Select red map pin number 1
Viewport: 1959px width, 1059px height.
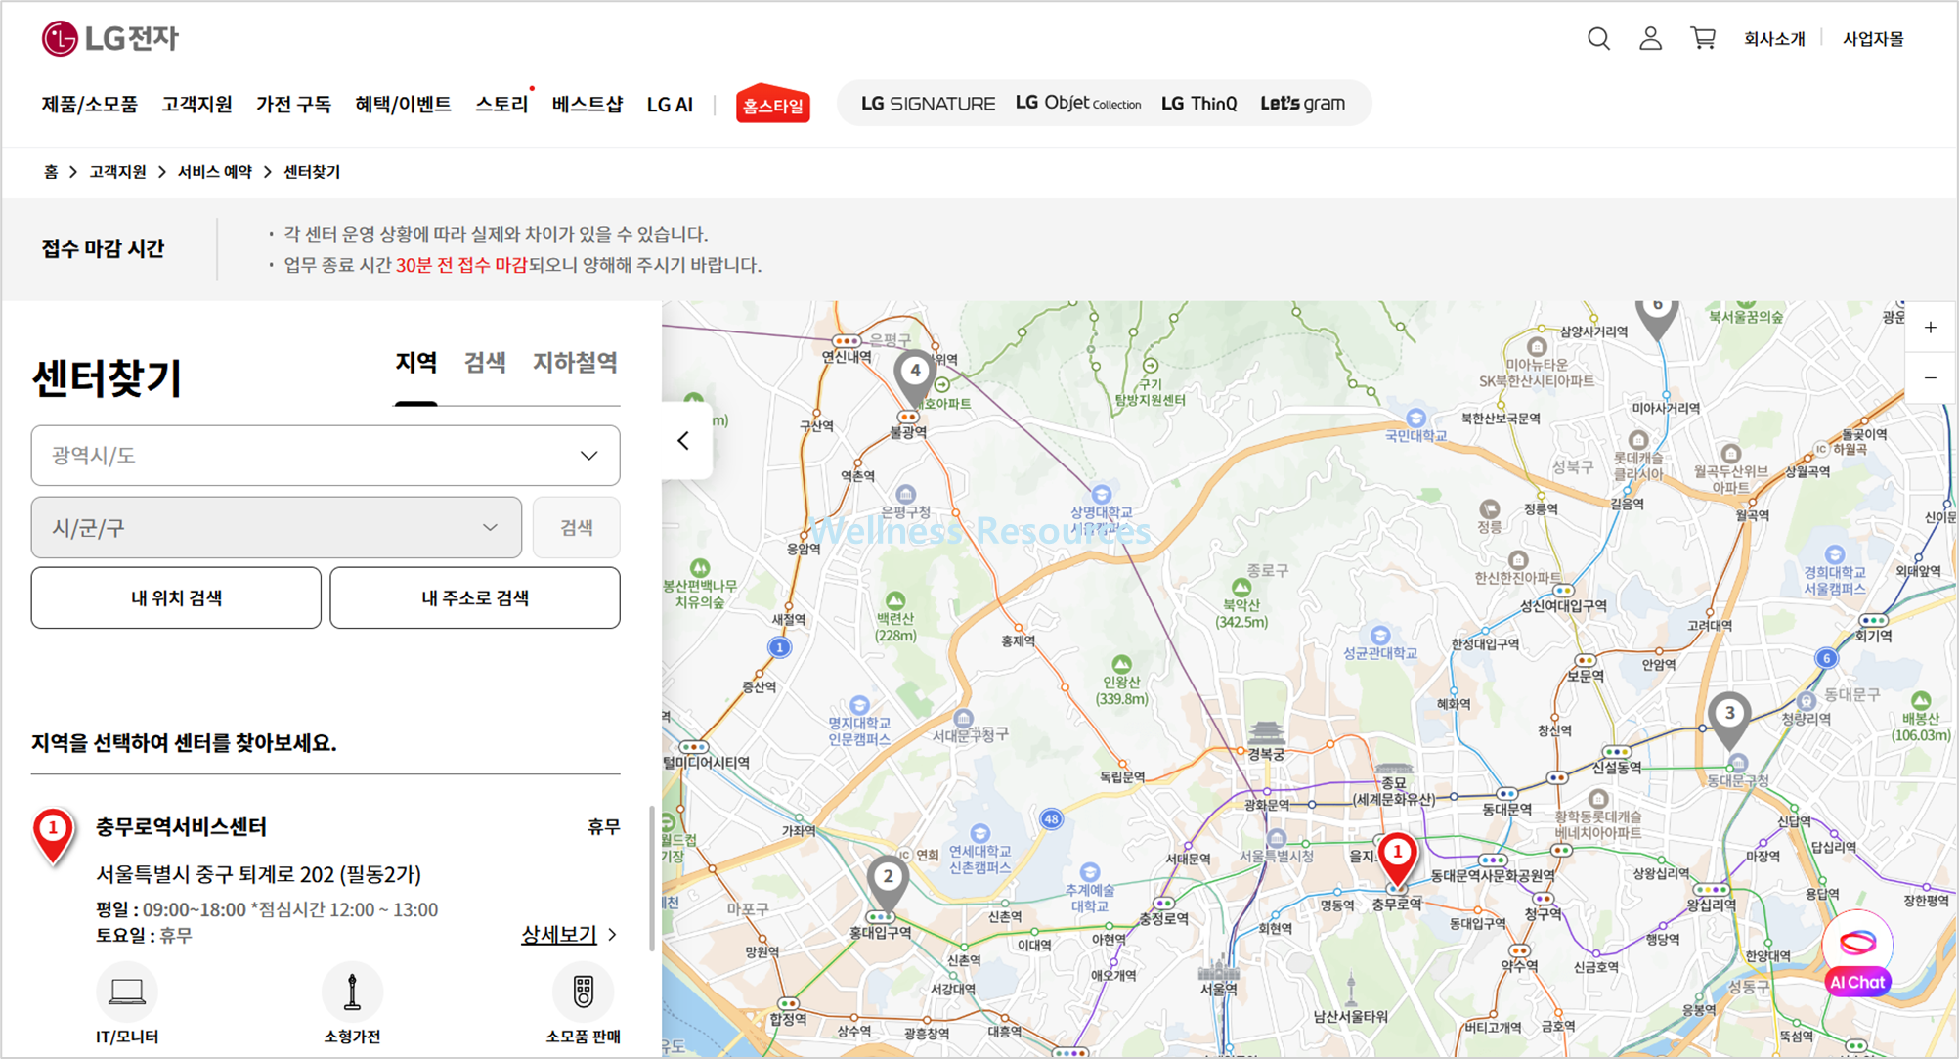[1397, 858]
